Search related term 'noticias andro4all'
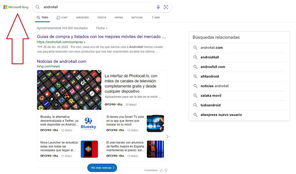 click(215, 86)
